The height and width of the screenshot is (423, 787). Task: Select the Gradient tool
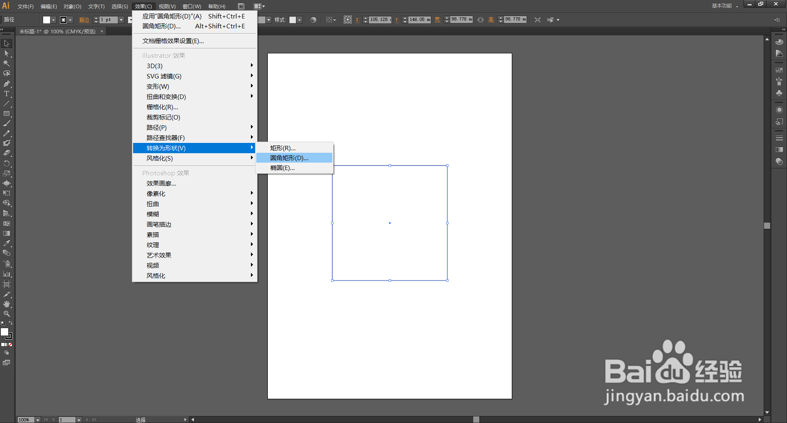tap(7, 233)
